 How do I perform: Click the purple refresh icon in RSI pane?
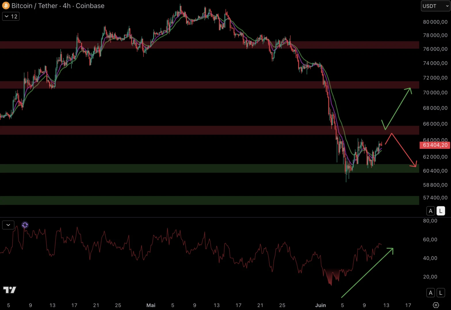coord(25,225)
